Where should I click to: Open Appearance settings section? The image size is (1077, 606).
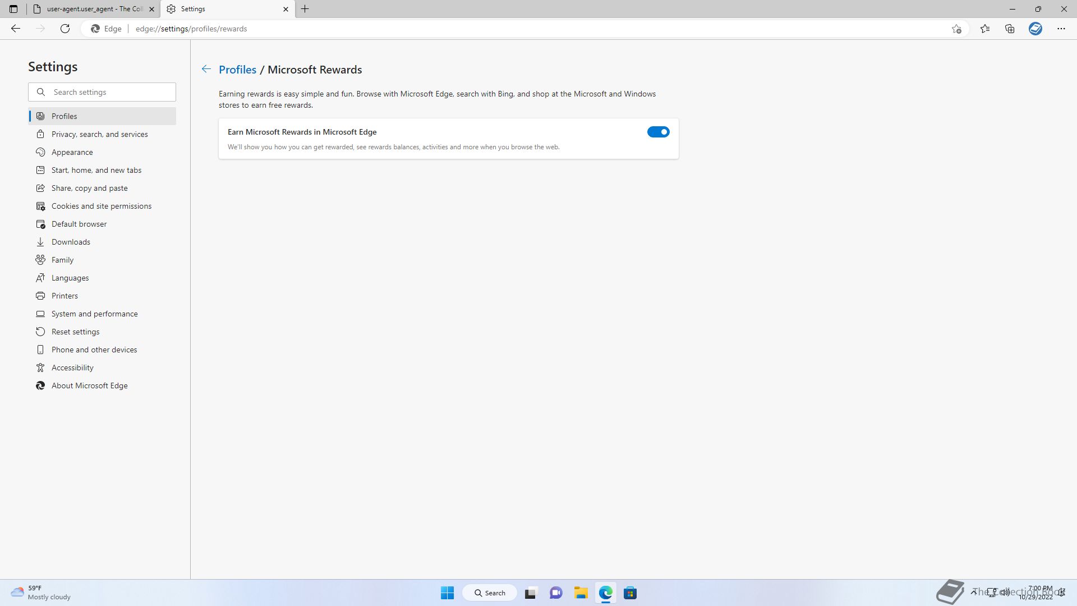point(102,152)
